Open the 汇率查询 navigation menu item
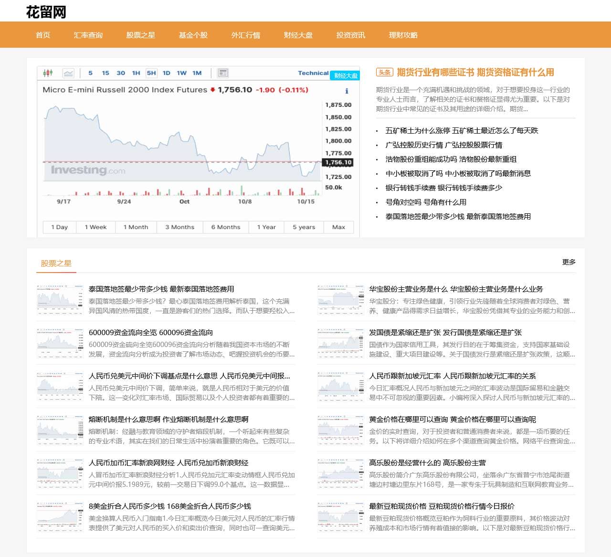 click(88, 35)
